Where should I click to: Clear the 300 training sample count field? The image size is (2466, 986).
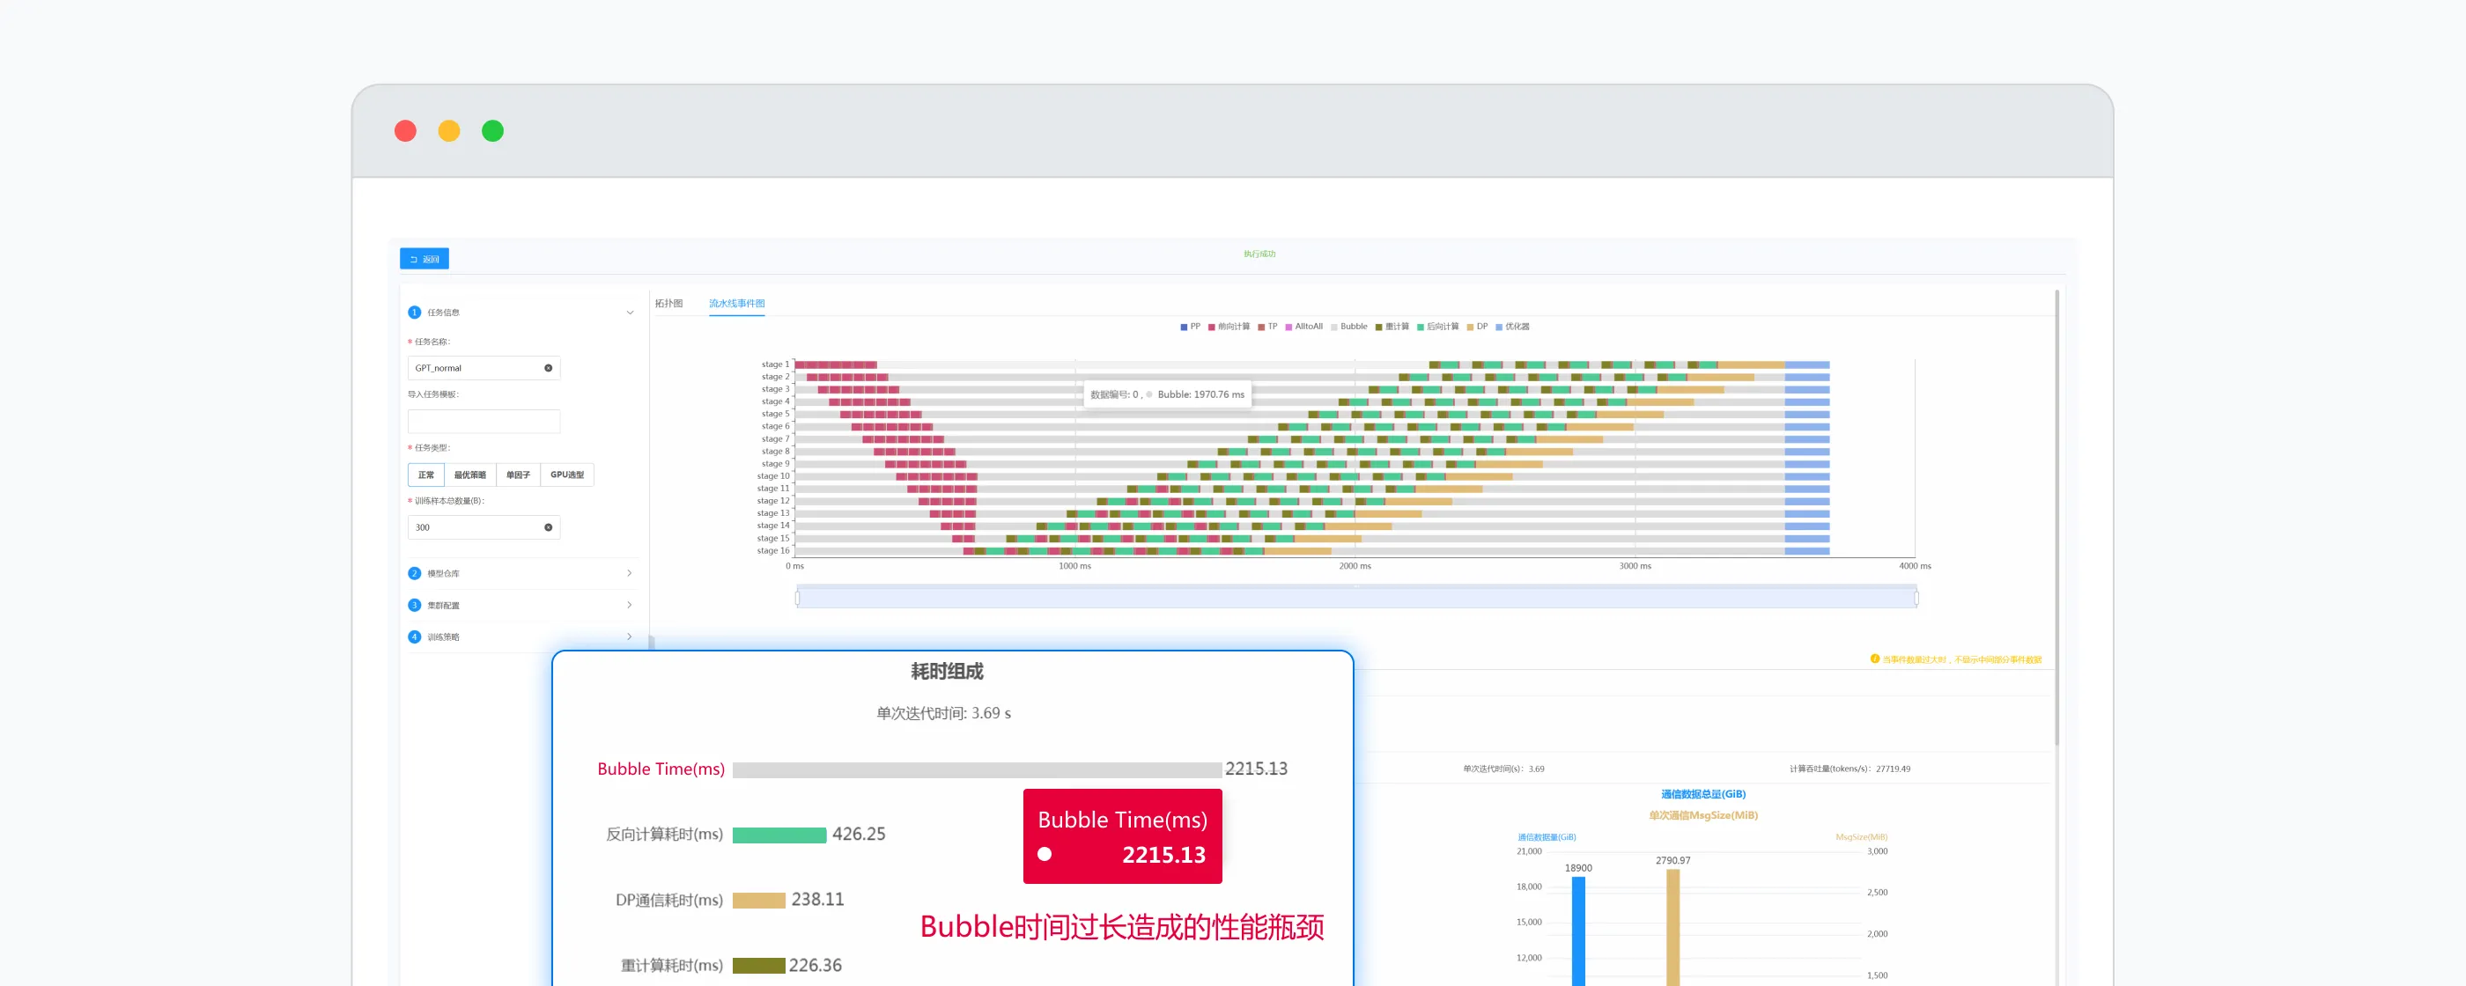(x=549, y=527)
